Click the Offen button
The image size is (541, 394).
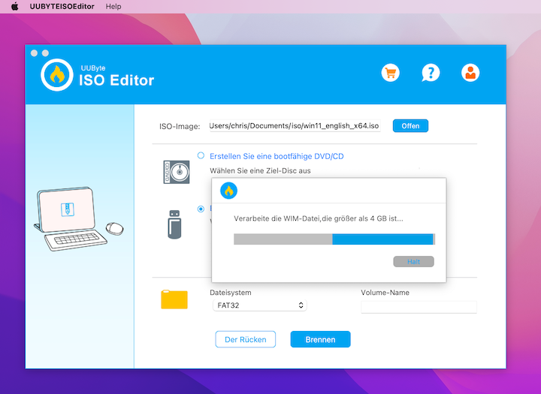point(410,126)
